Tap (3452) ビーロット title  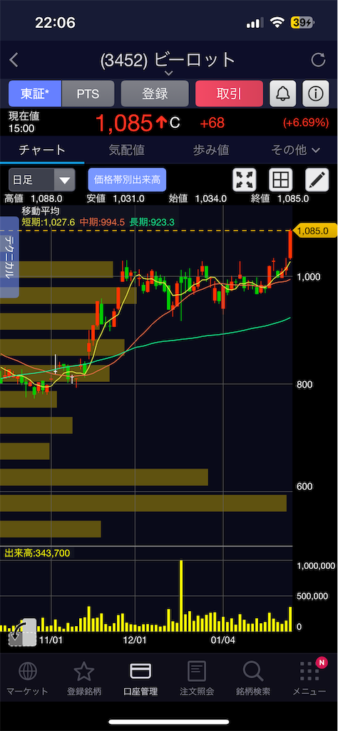tap(168, 60)
